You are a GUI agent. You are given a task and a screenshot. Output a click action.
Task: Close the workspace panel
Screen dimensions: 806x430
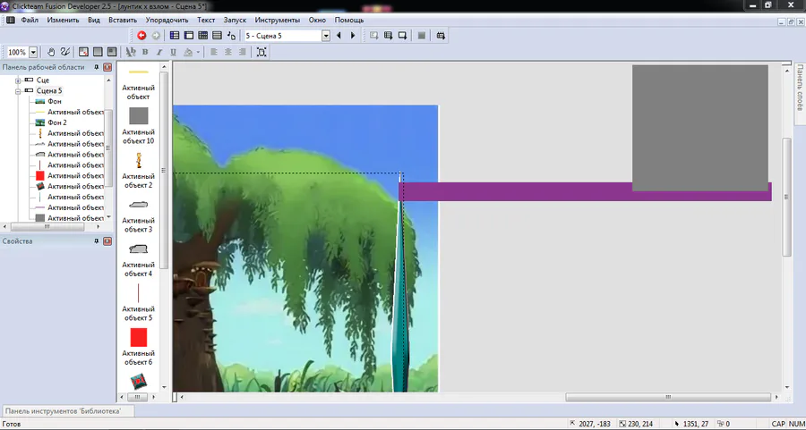tap(107, 67)
